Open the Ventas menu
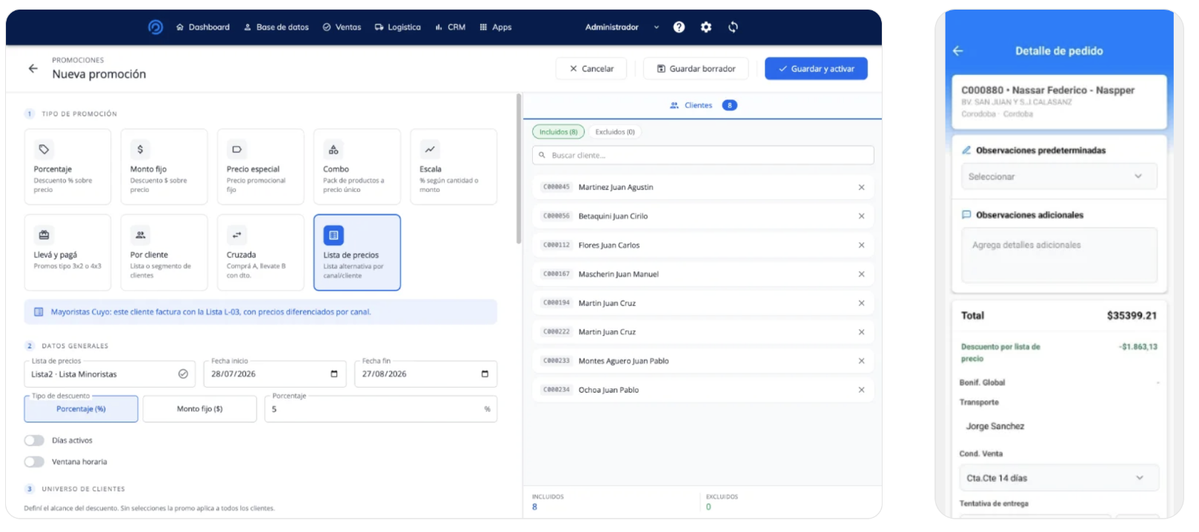 pos(342,27)
